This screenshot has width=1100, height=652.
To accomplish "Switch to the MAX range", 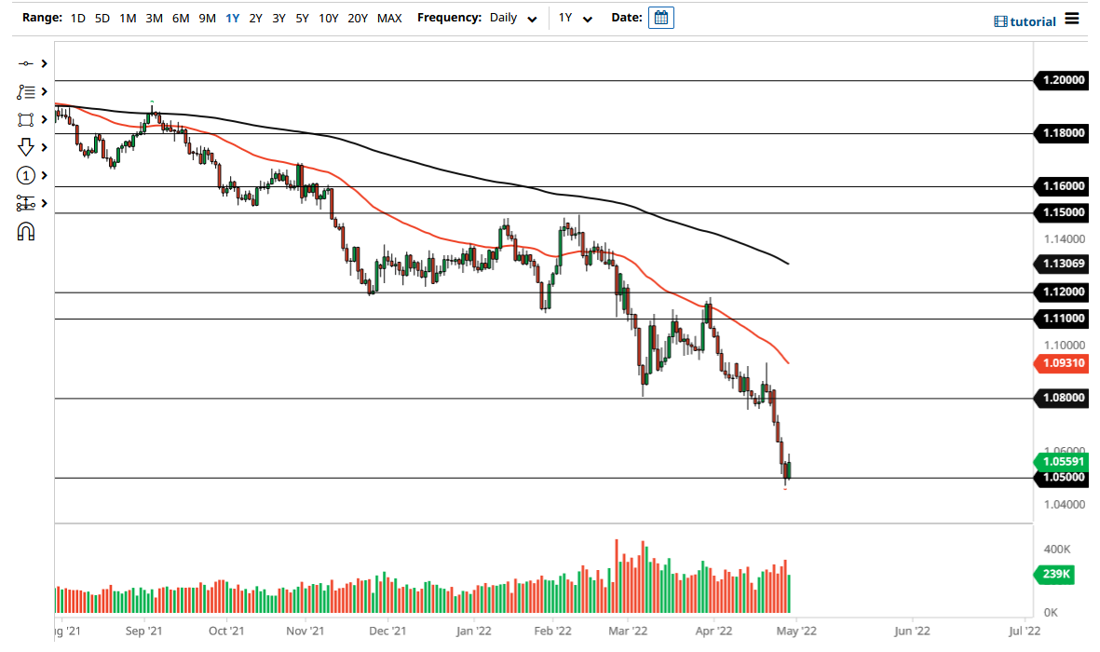I will [389, 17].
